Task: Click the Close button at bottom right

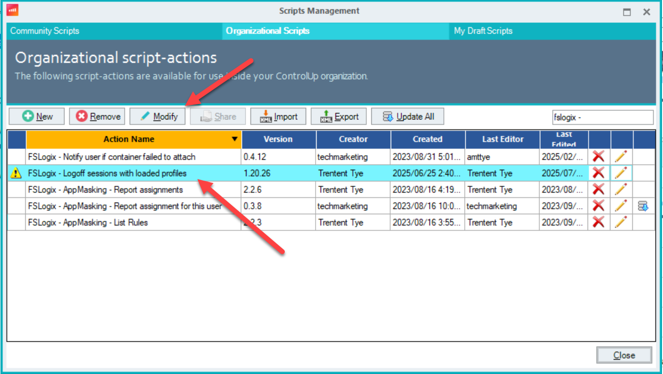Action: (624, 355)
